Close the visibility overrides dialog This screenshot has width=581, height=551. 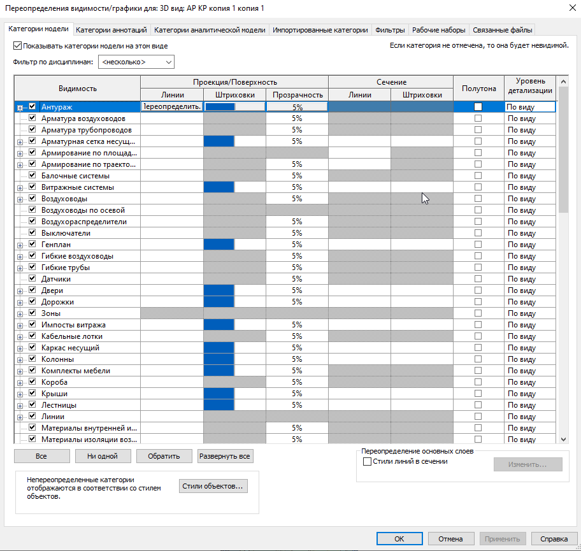pos(573,8)
